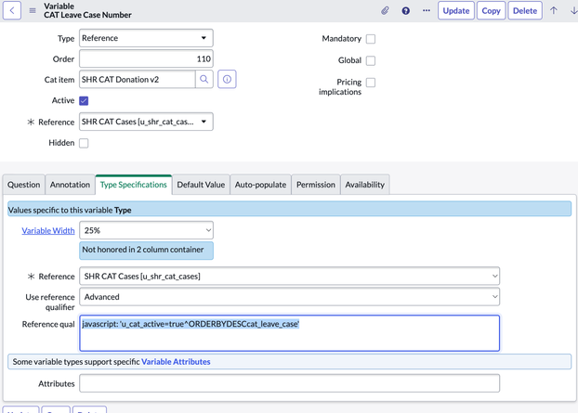Toggle the Mandatory checkbox
578x413 pixels.
click(x=371, y=39)
